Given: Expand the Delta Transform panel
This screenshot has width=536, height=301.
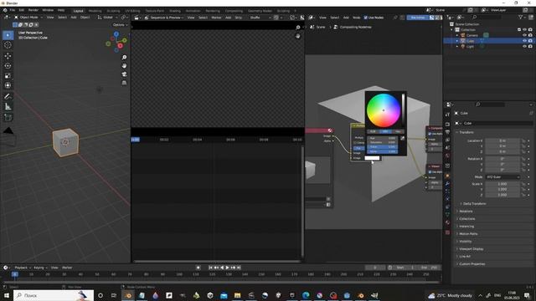Looking at the screenshot, I should tap(474, 204).
